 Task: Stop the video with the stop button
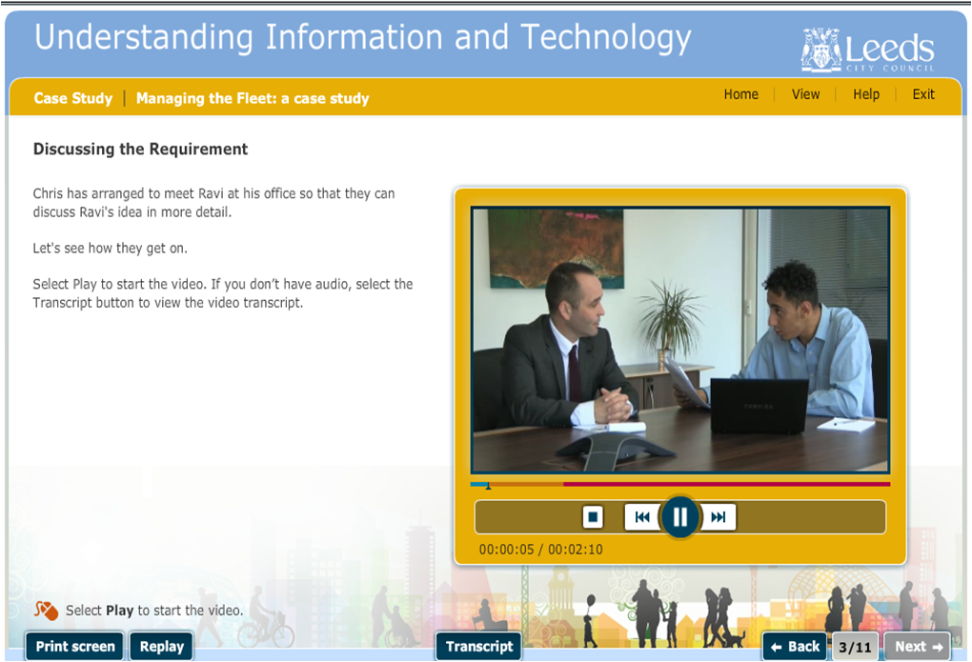tap(593, 517)
